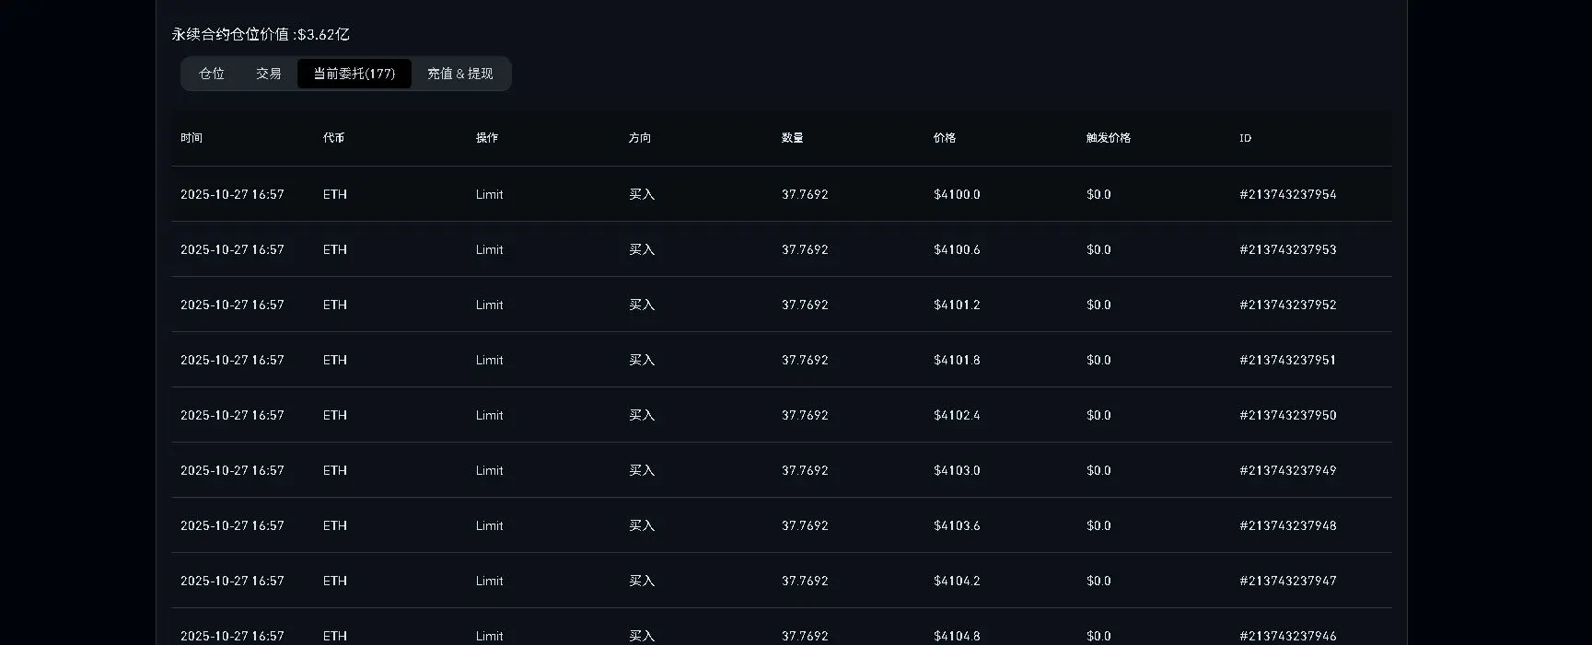The height and width of the screenshot is (645, 1592).
Task: Click the 触发价格 column header
Action: pos(1109,138)
